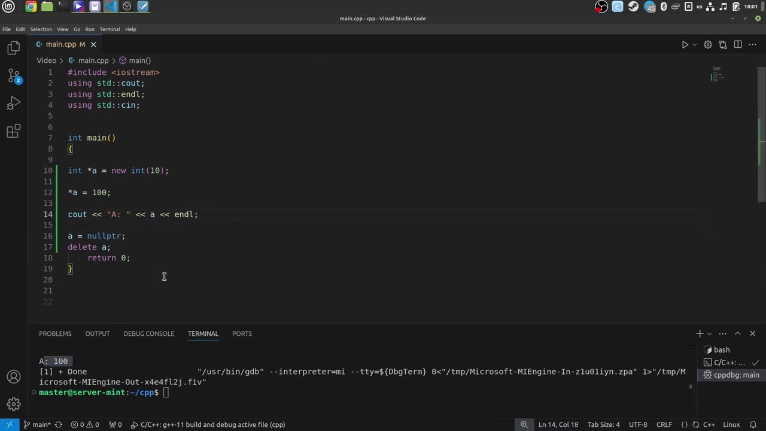The height and width of the screenshot is (431, 766).
Task: Open the Terminal menu in menu bar
Action: pyautogui.click(x=110, y=29)
